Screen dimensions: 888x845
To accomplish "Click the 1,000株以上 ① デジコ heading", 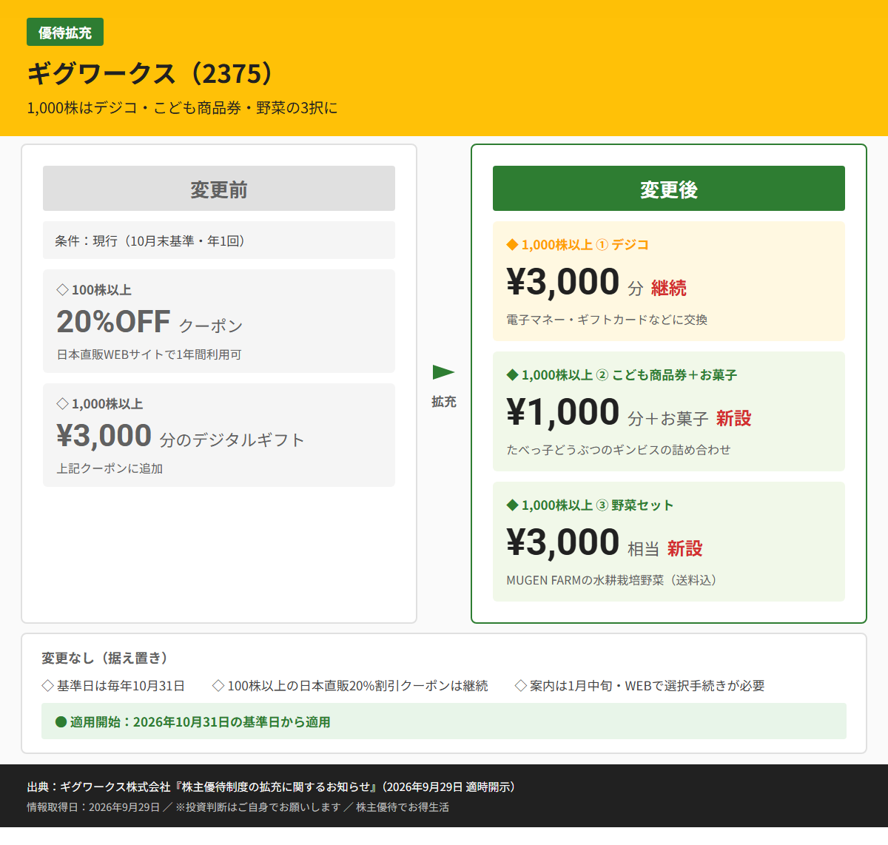I will pyautogui.click(x=585, y=245).
